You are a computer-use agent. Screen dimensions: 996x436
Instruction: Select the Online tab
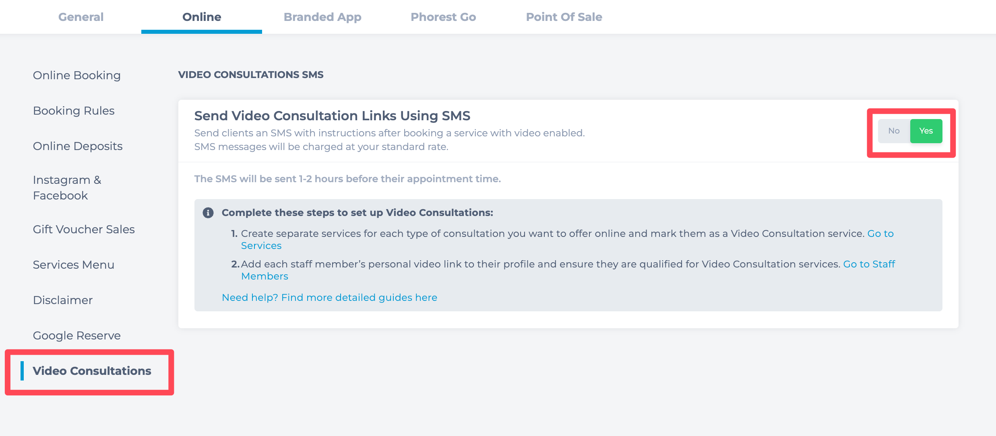pos(202,17)
